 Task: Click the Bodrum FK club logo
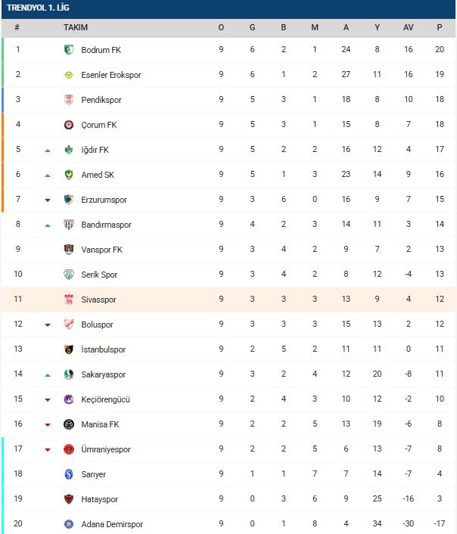pos(68,50)
